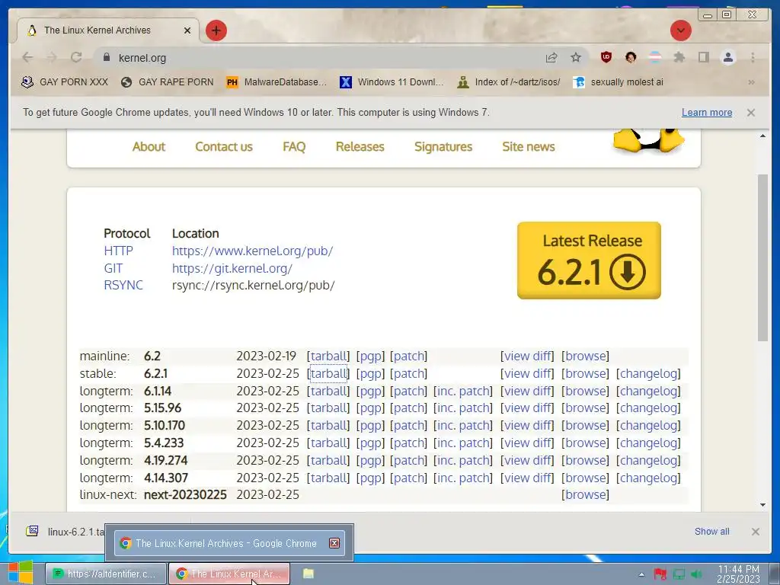The height and width of the screenshot is (585, 780).
Task: Open the round avatar extension beside uBlock
Action: pyautogui.click(x=631, y=57)
